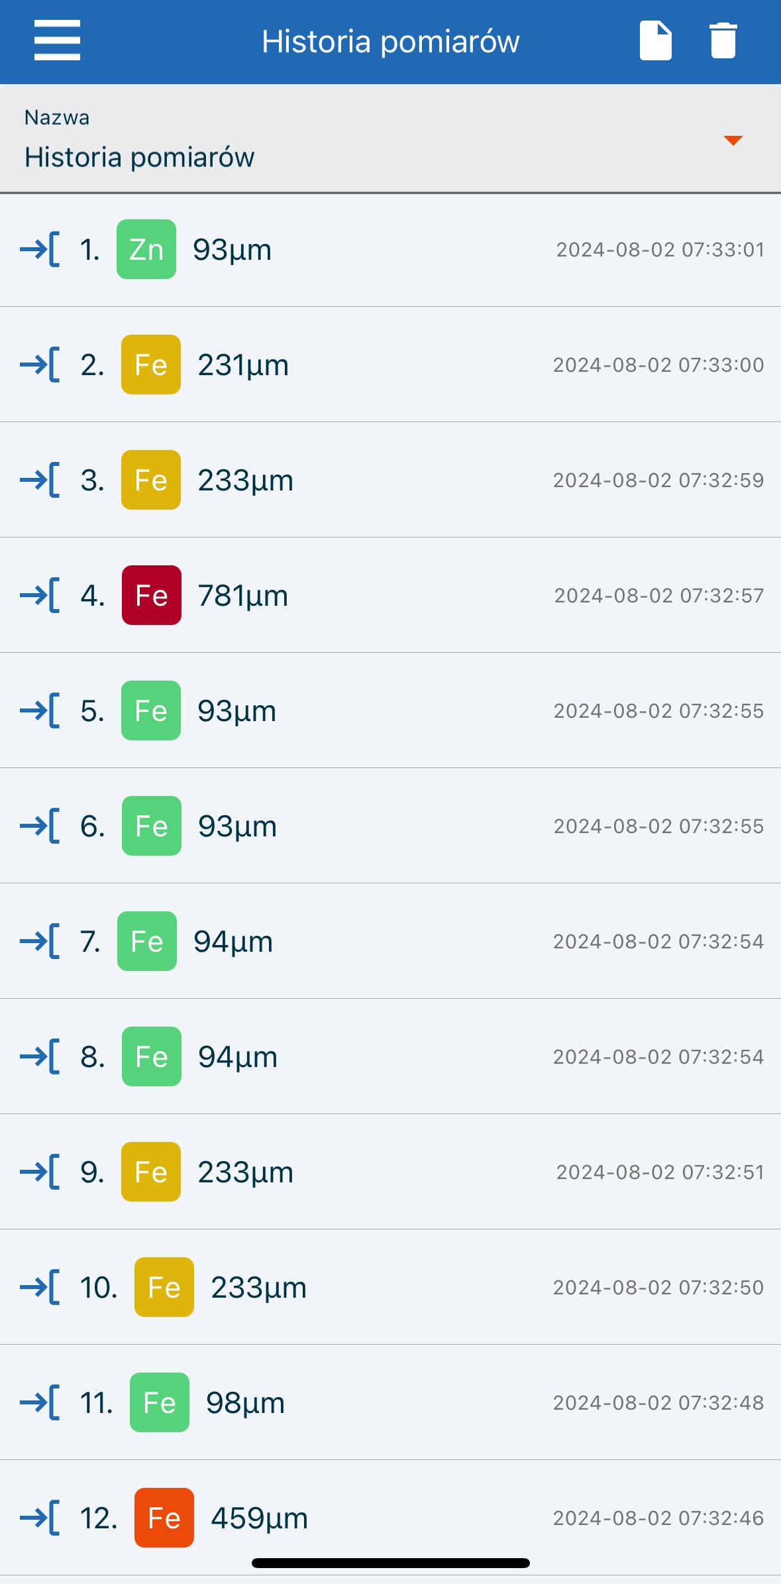Tap the export document icon

655,40
